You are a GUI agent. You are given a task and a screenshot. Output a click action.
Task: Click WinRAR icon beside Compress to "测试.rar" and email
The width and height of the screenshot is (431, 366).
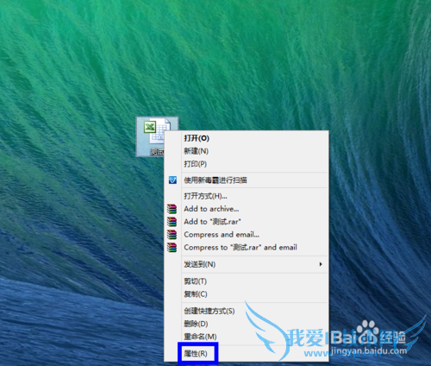point(172,248)
